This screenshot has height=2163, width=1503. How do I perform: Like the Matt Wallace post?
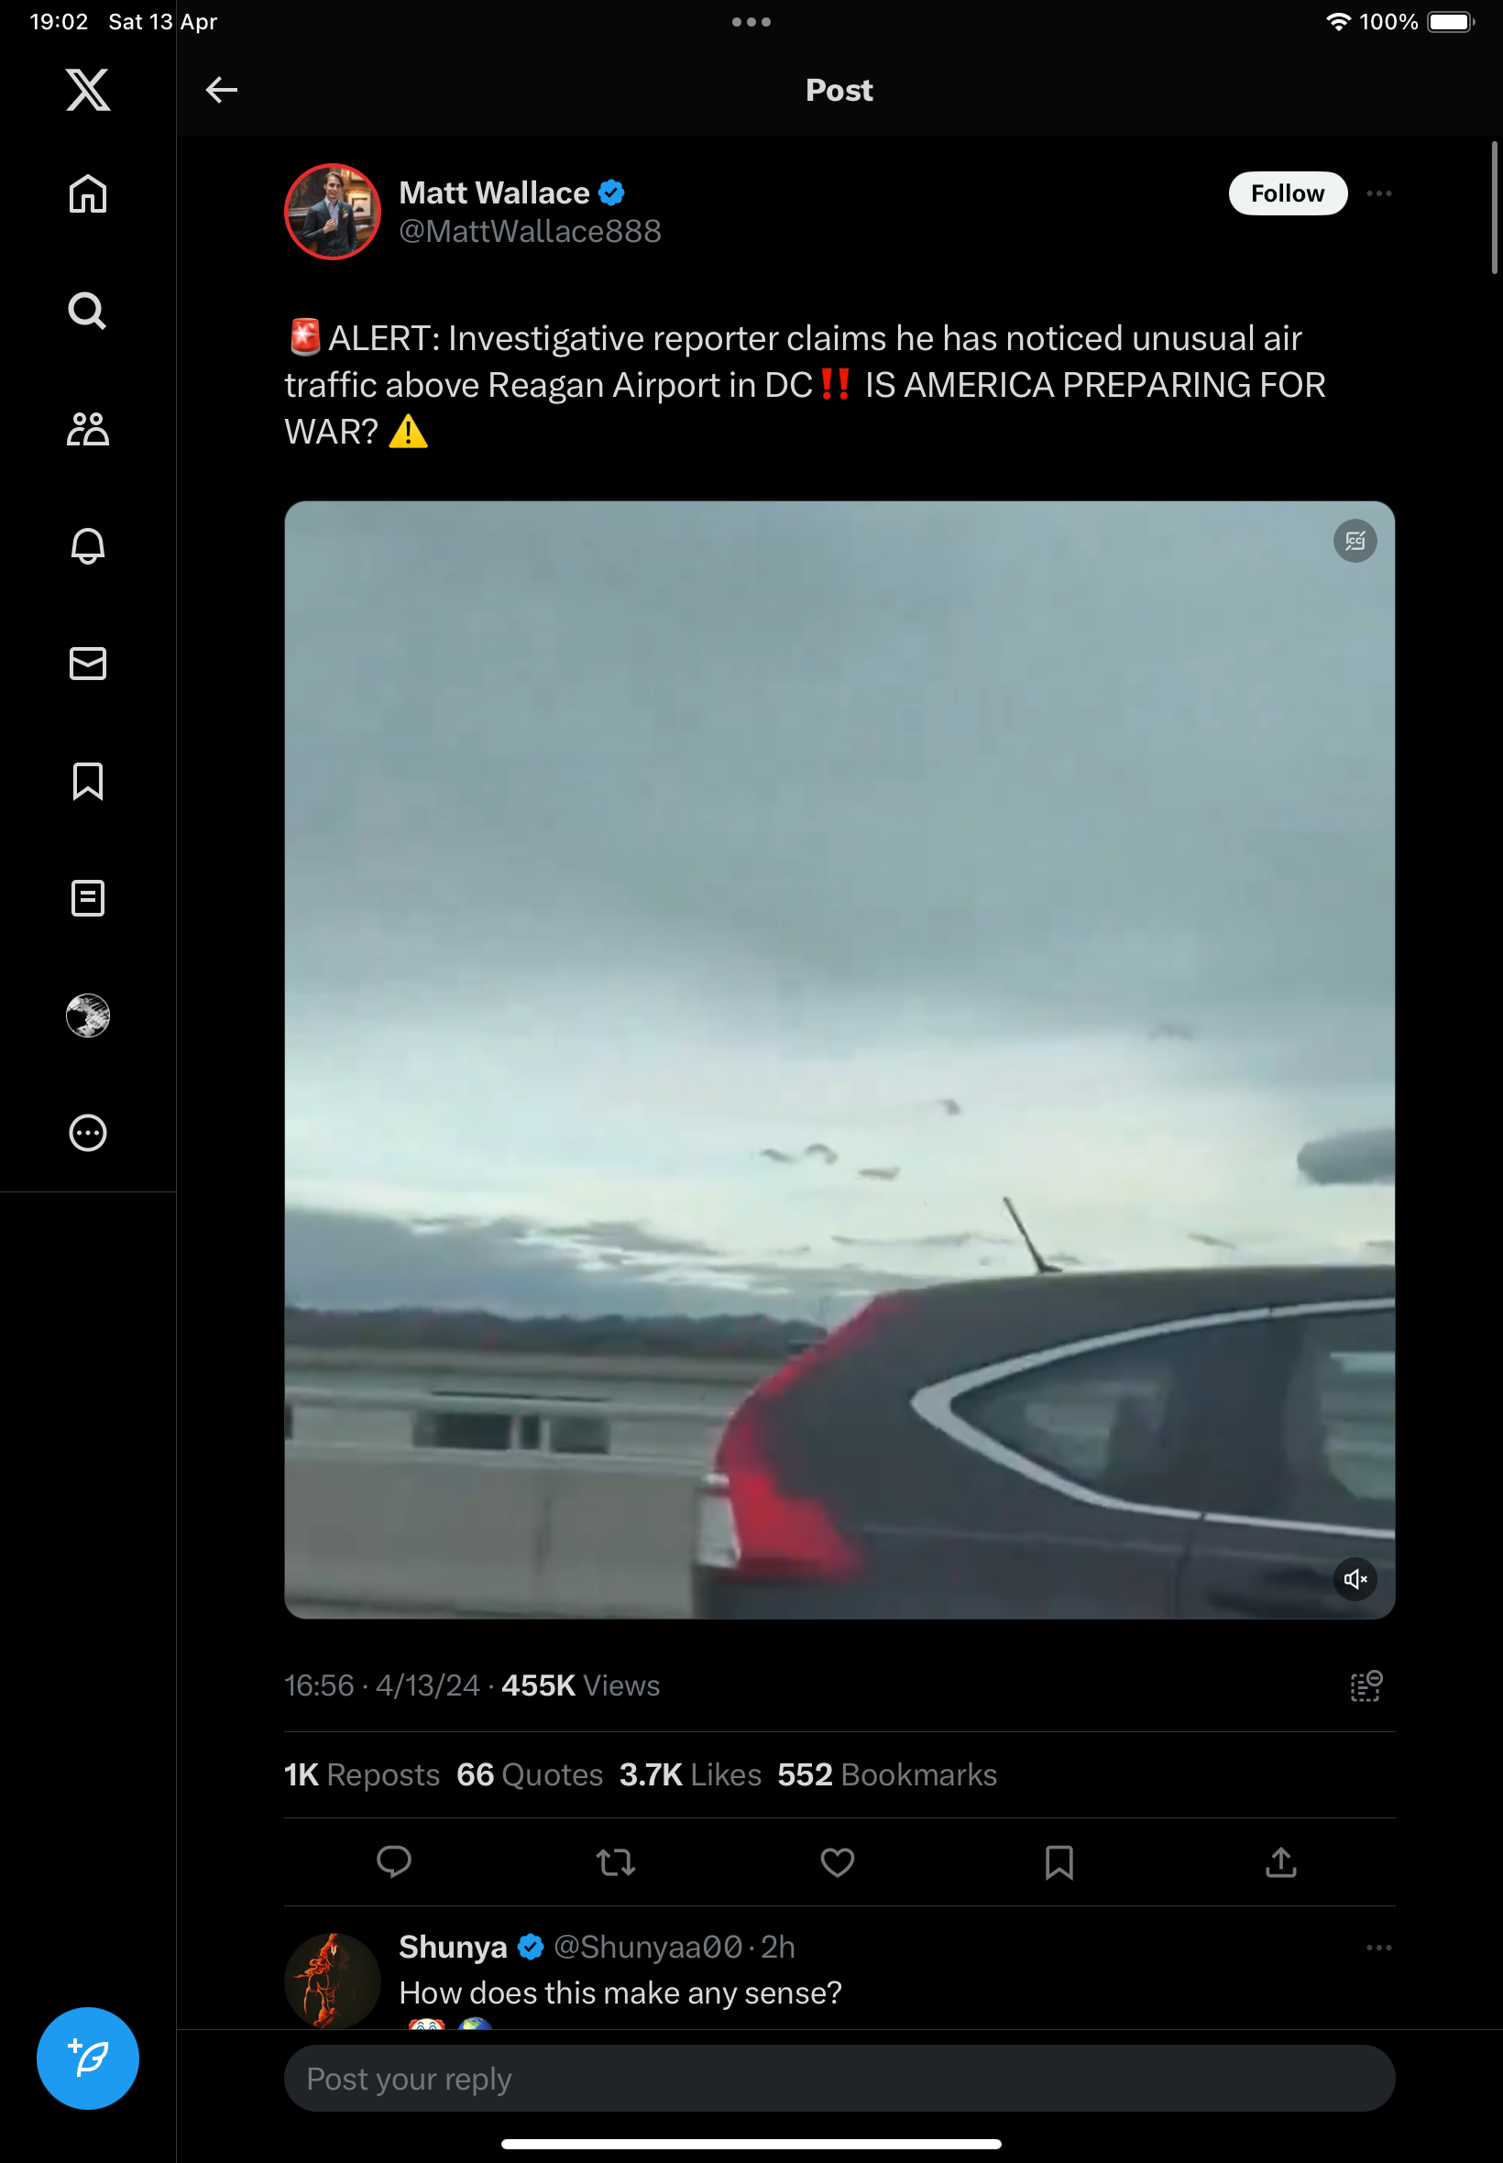(838, 1861)
